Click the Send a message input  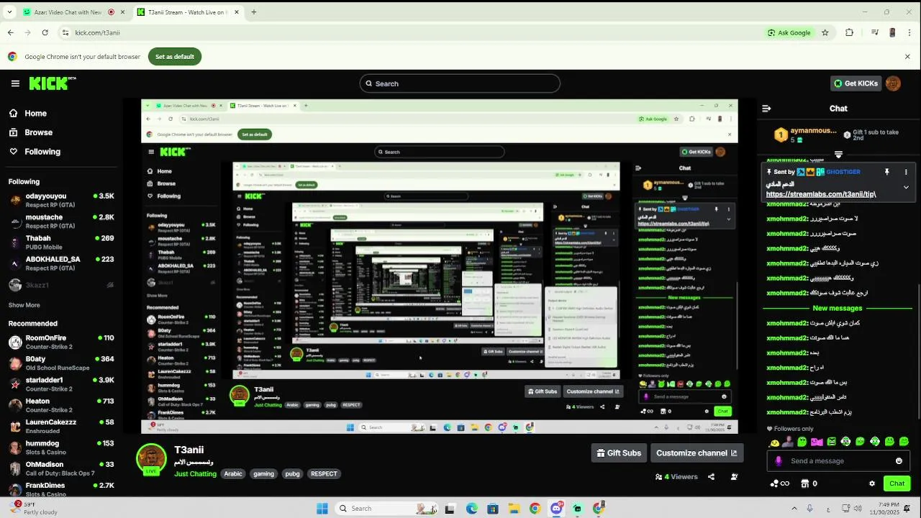(x=838, y=461)
